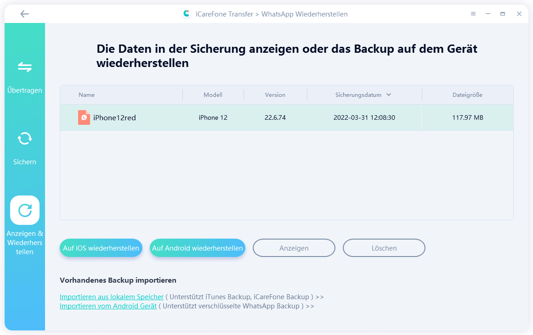Viewport: 533px width, 335px height.
Task: Click Auf iOS wiederherstellen button
Action: coord(101,248)
